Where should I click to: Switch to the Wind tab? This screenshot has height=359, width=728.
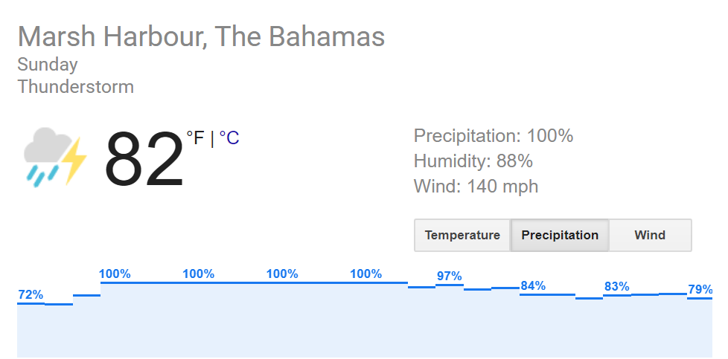pos(650,236)
